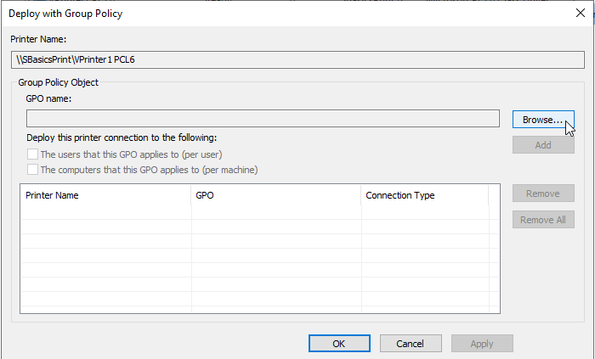Enable the per machine deployment checkbox
The width and height of the screenshot is (595, 359).
[32, 169]
